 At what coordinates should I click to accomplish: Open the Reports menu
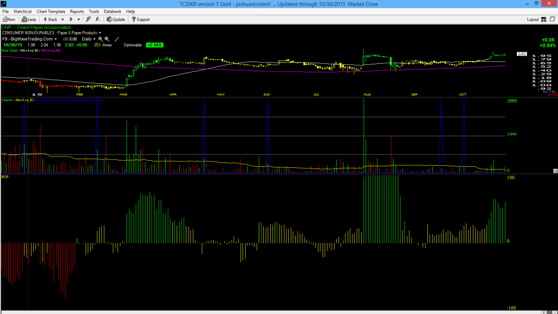[x=77, y=11]
